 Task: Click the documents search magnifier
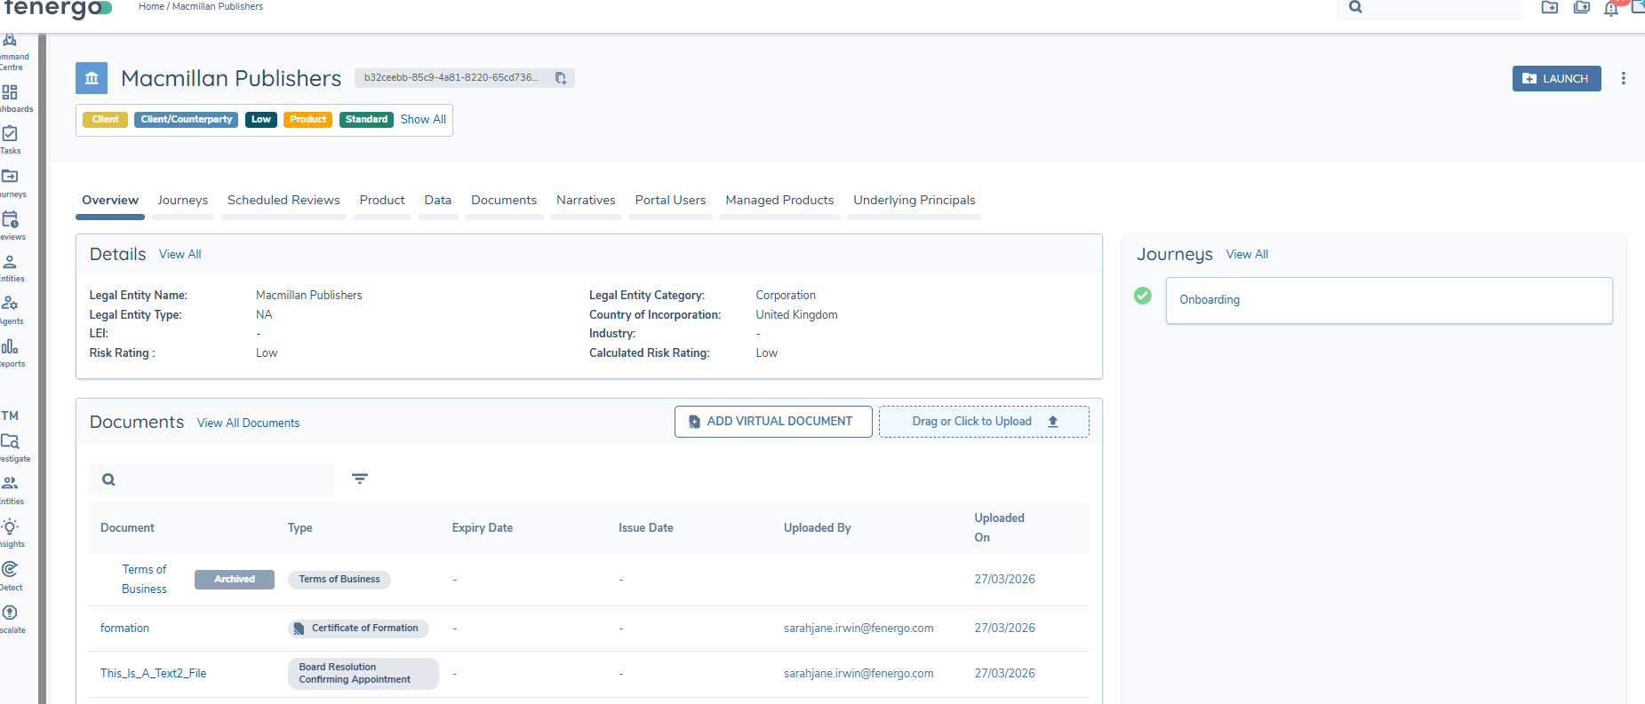click(108, 479)
